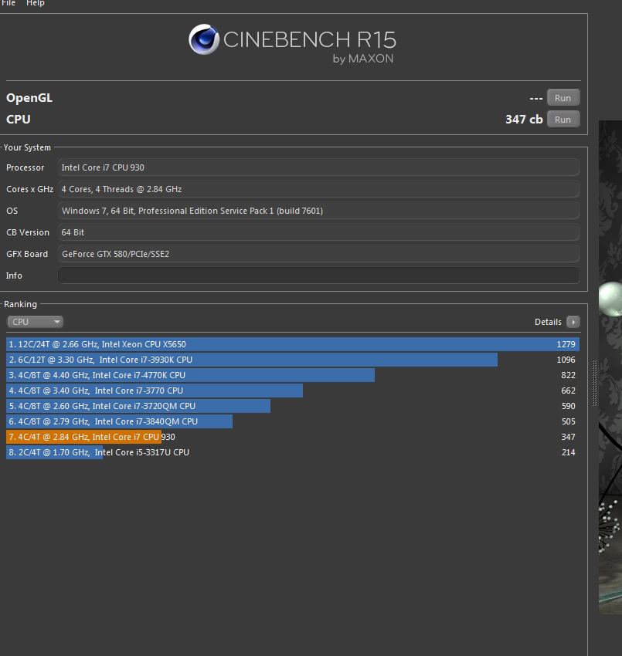Select the GFX Board GeForce GTX 580 field
This screenshot has height=656, width=622.
click(x=318, y=254)
